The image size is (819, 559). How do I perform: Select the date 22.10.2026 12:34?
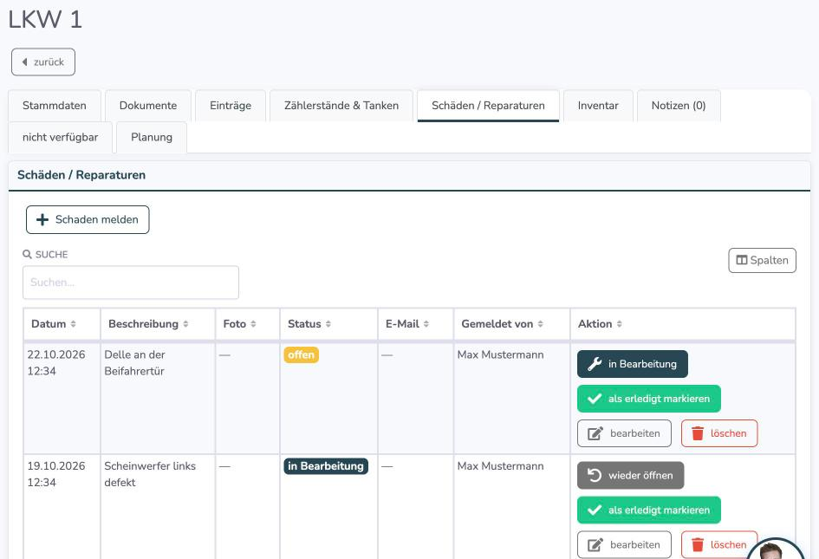(x=56, y=363)
